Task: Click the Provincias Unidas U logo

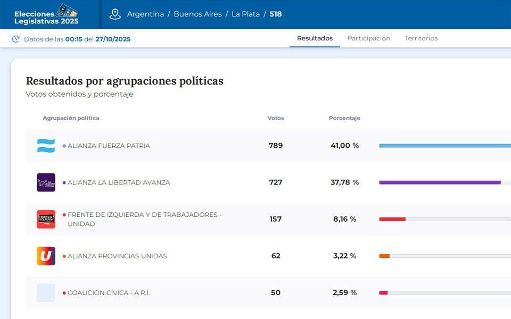Action: click(x=46, y=256)
